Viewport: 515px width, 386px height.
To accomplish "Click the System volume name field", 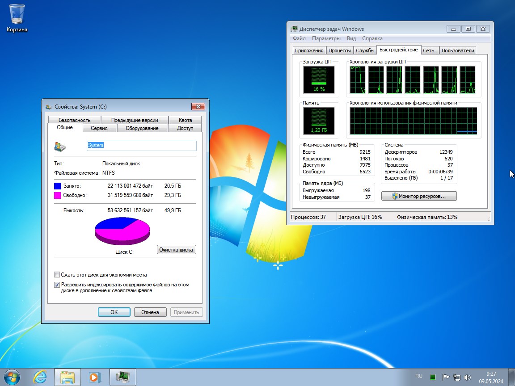I will pyautogui.click(x=141, y=146).
